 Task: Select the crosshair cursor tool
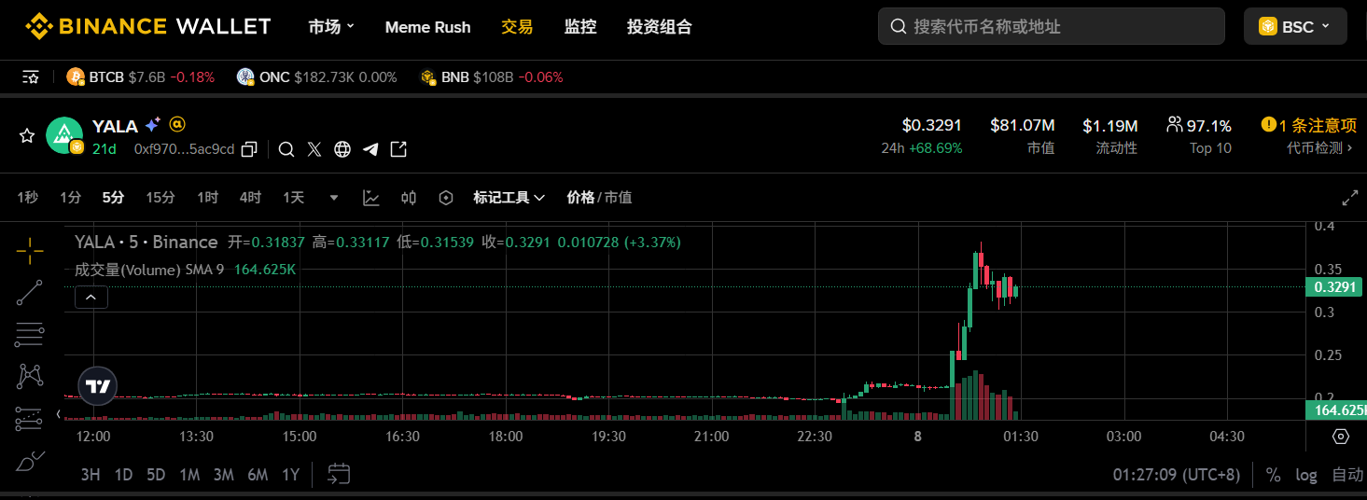point(30,250)
